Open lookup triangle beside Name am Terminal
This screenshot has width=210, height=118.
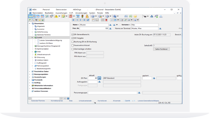click(x=160, y=29)
